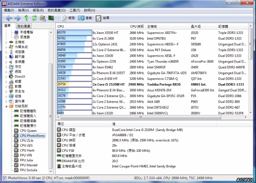256x183 pixels.
Task: Expand the 作業系統 tree node
Action: 6,47
